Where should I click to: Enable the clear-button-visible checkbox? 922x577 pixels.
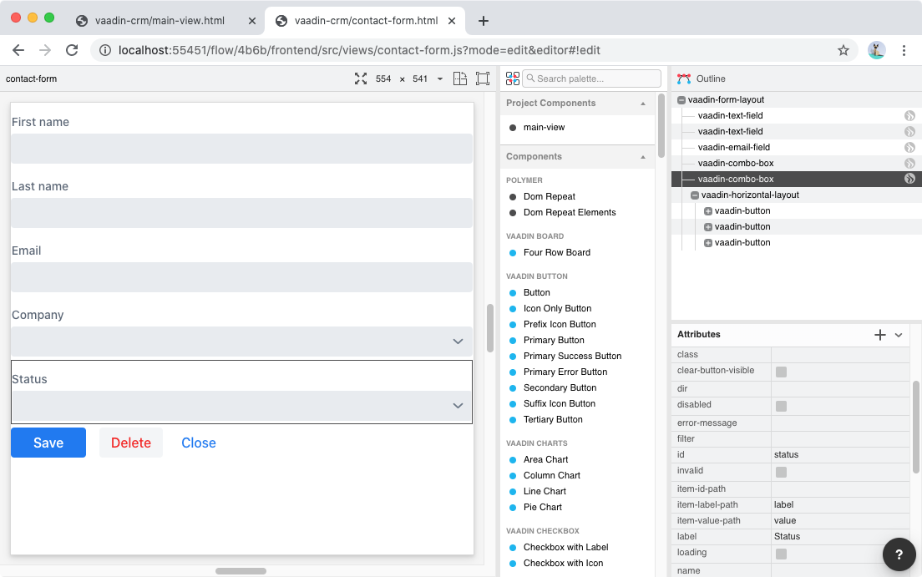tap(781, 372)
